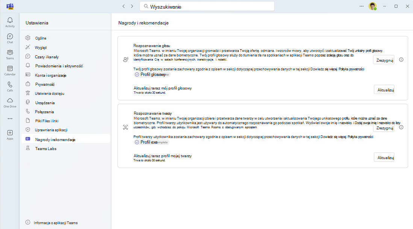Open the top-bar more options ellipsis

click(x=362, y=6)
